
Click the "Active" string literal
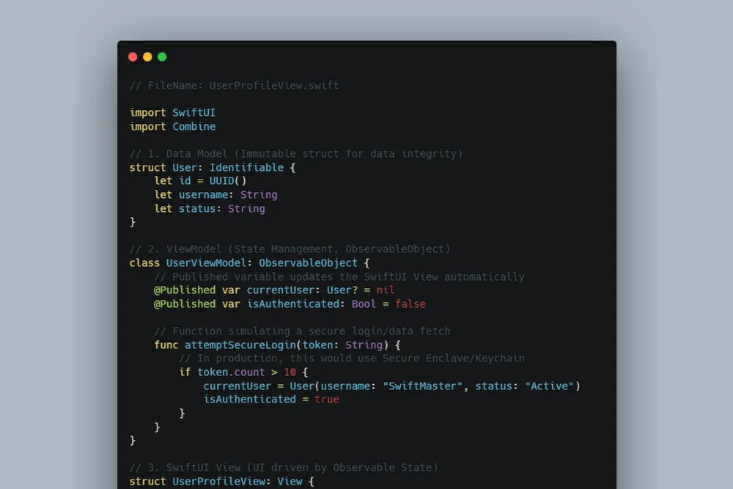pos(549,386)
